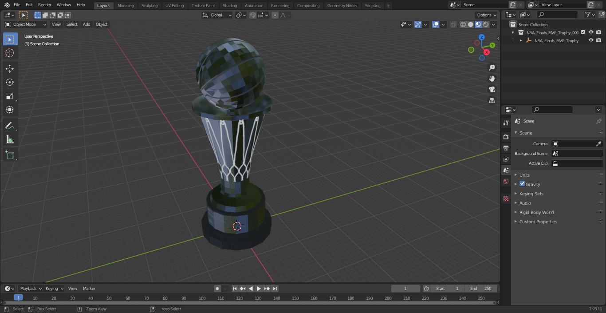606x313 pixels.
Task: Switch to the Shading workspace tab
Action: click(x=230, y=6)
